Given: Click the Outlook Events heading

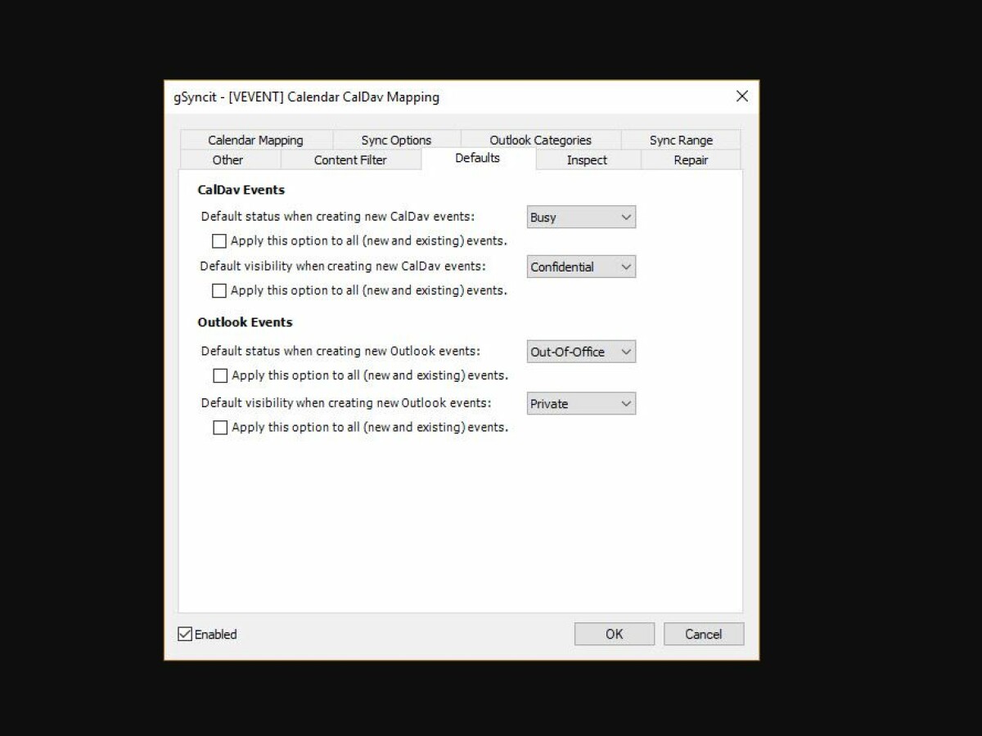Looking at the screenshot, I should tap(245, 322).
